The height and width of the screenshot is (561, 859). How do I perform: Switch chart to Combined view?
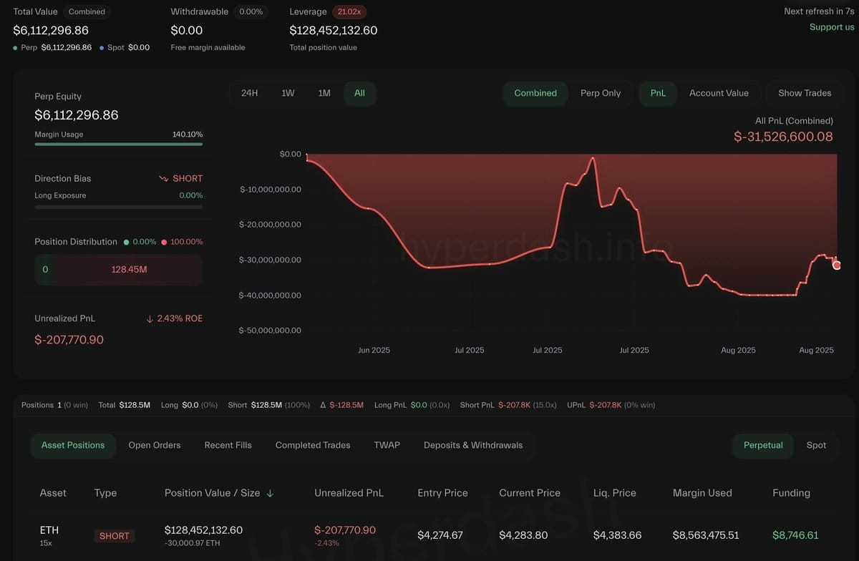point(535,93)
